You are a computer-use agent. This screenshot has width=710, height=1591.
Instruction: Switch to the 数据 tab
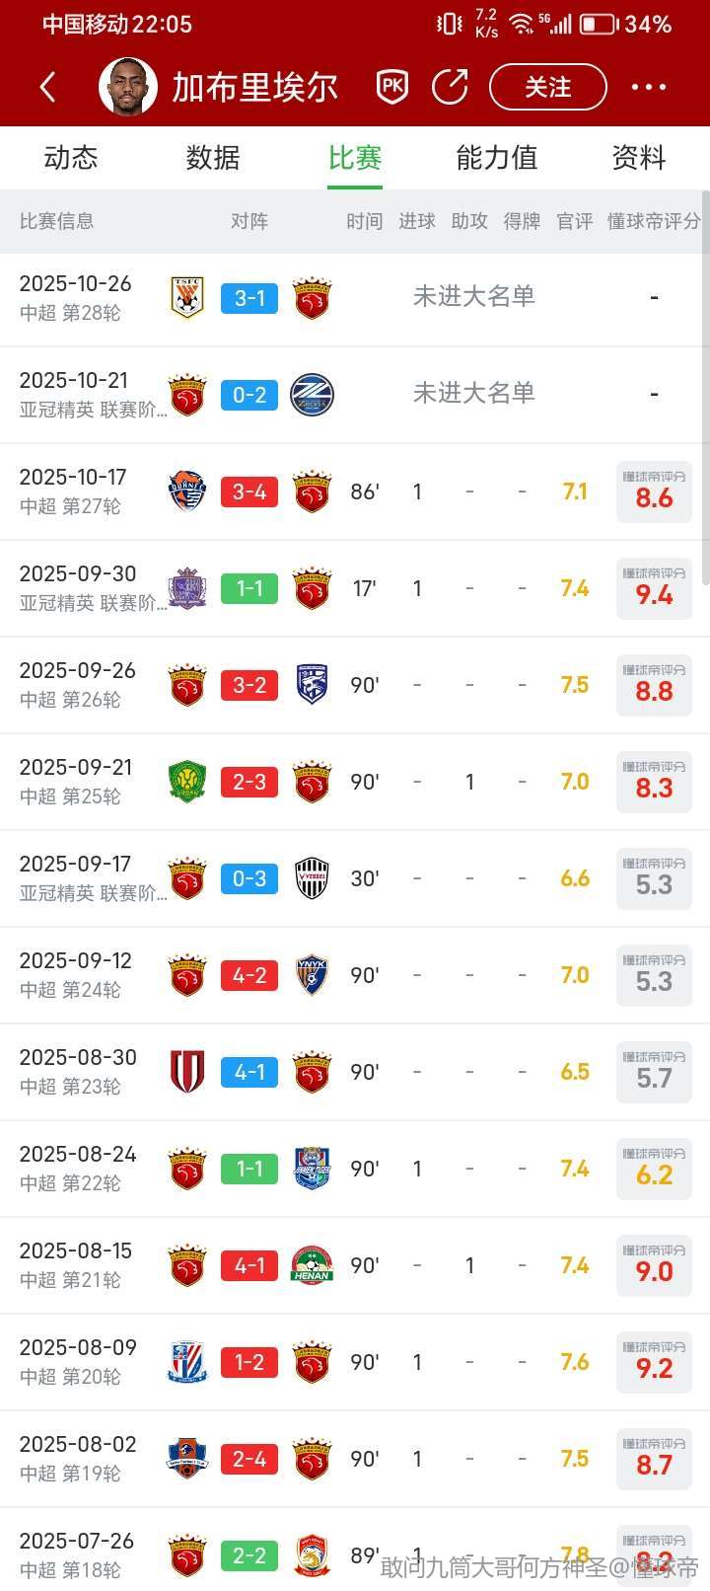click(213, 158)
